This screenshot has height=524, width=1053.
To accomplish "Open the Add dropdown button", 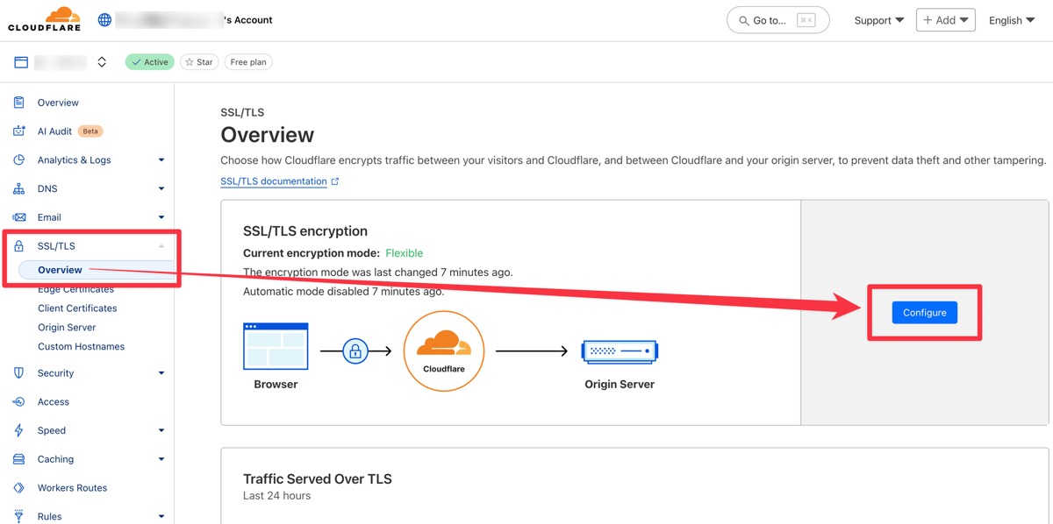I will click(x=946, y=19).
